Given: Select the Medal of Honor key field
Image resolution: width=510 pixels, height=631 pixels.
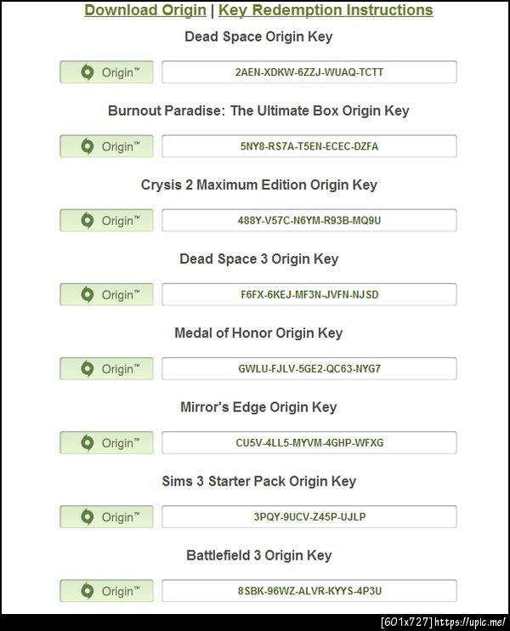Looking at the screenshot, I should tap(309, 369).
